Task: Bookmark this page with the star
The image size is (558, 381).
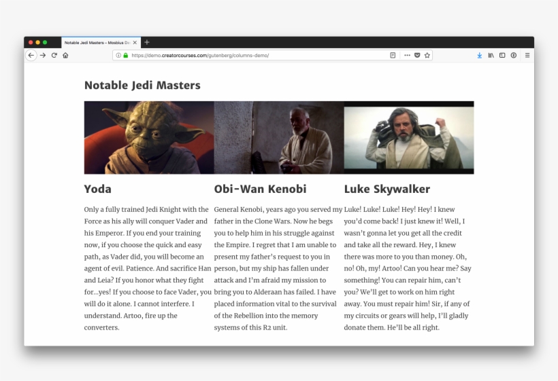Action: click(427, 56)
